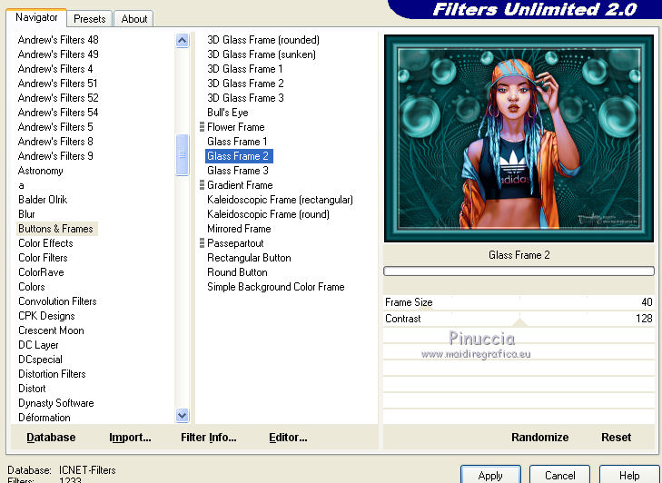Select the CPK Designs category
Viewport: 662px width, 483px height.
point(46,316)
